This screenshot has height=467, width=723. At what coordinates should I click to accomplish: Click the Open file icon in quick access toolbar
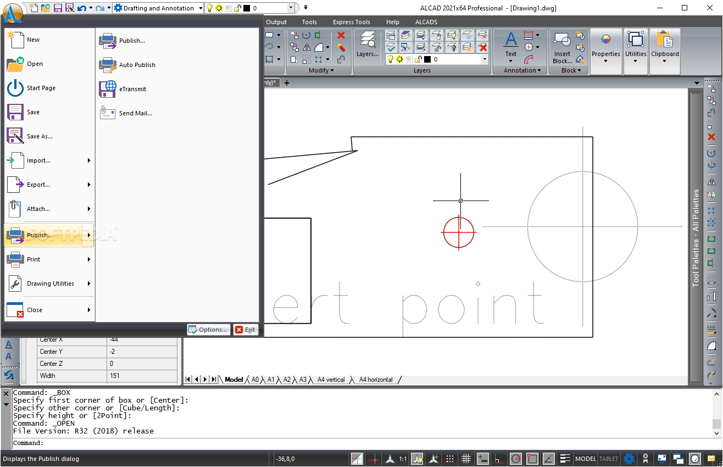click(46, 8)
